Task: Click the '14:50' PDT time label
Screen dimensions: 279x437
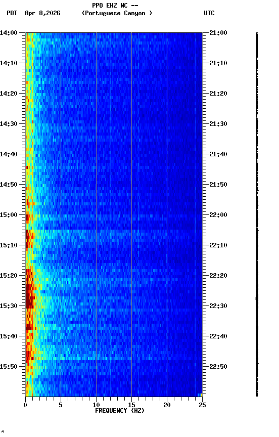Action: pos(9,185)
